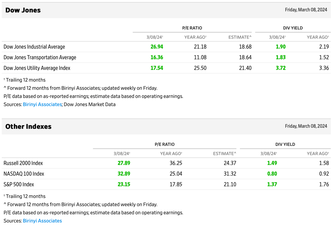
Task: Click the S&P 500 Index row label
Action: coord(19,184)
